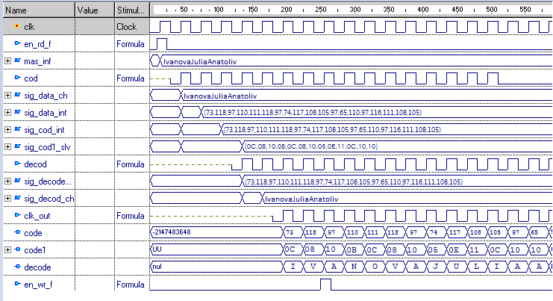Click the sig_decode signal icon
Viewport: 553px width, 301px height.
tap(18, 181)
